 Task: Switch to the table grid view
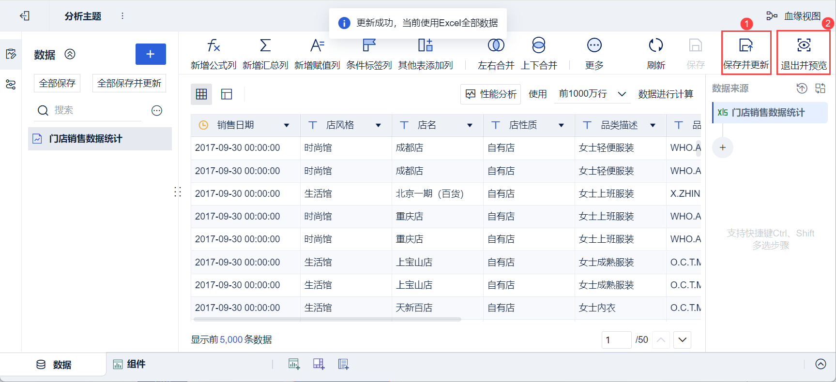point(201,94)
